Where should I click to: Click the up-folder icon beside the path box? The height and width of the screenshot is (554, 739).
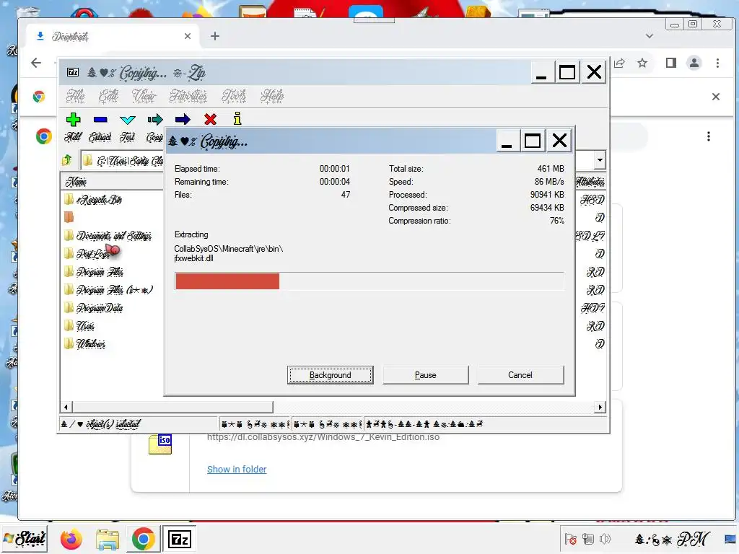tap(67, 160)
